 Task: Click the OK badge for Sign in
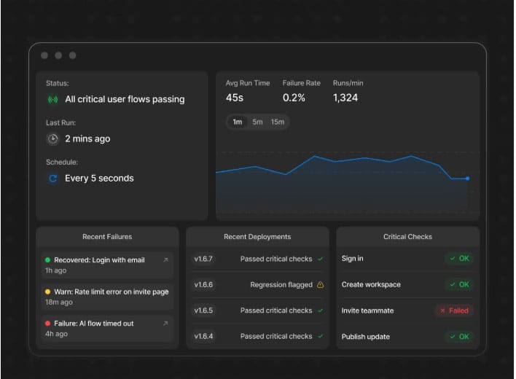click(459, 259)
